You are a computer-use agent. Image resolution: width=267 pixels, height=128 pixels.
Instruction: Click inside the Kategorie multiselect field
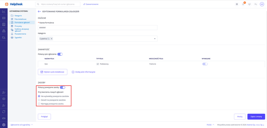pos(98,39)
